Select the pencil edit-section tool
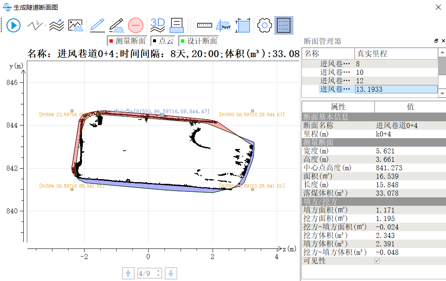The height and width of the screenshot is (281, 446). pos(116,25)
